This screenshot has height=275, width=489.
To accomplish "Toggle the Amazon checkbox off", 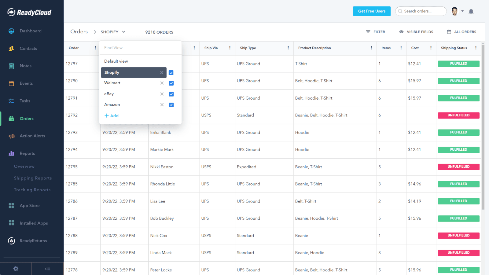I will [x=171, y=105].
